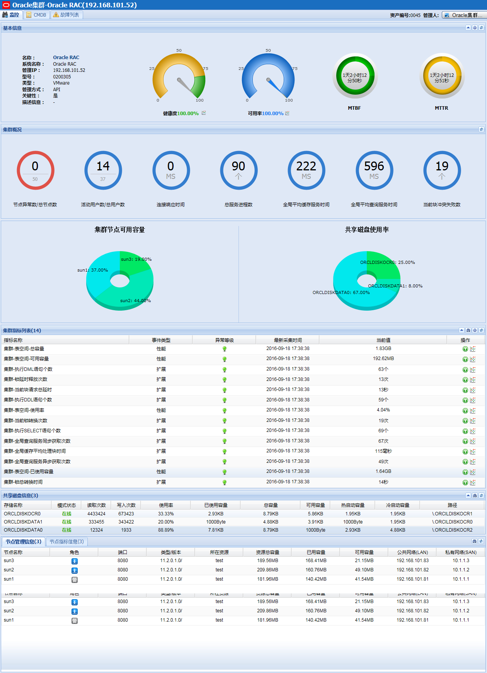Open trend chart for 集群-全局查询服务异步获取次数
Screen dimensions: 487x673
pos(473,462)
